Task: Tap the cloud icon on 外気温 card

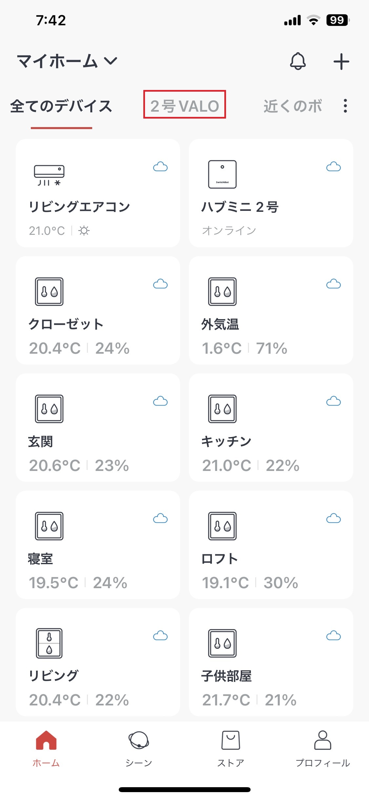Action: point(333,284)
